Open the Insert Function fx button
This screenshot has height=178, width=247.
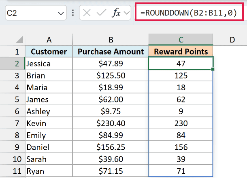116,13
